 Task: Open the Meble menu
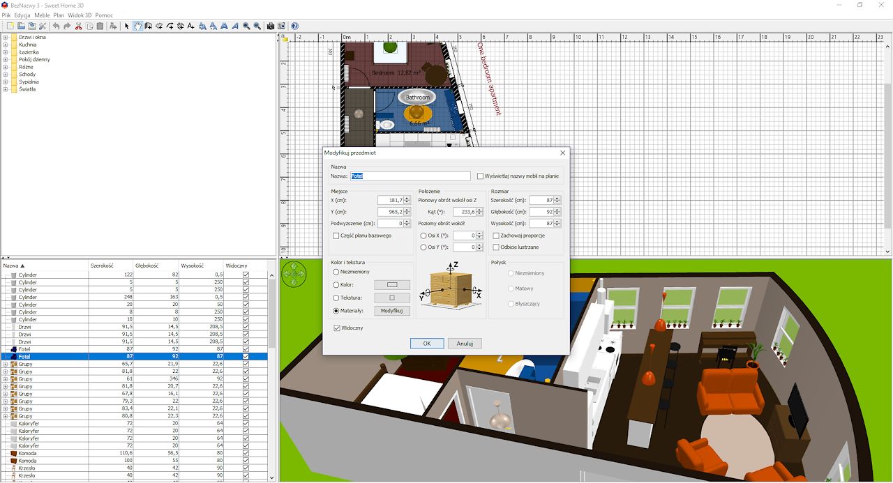tap(42, 15)
